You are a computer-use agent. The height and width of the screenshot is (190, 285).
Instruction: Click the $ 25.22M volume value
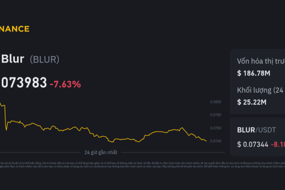[252, 101]
